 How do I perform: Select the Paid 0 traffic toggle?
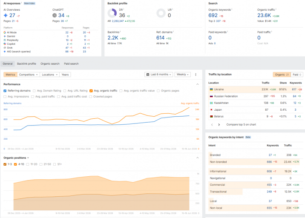pos(297,75)
